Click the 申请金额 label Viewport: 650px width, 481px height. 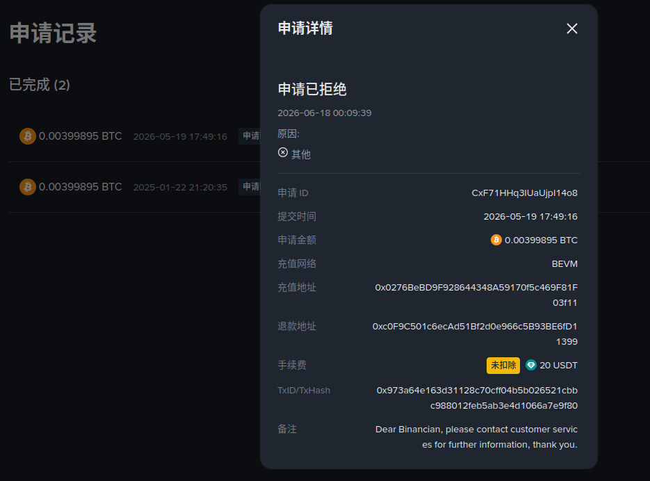[297, 240]
